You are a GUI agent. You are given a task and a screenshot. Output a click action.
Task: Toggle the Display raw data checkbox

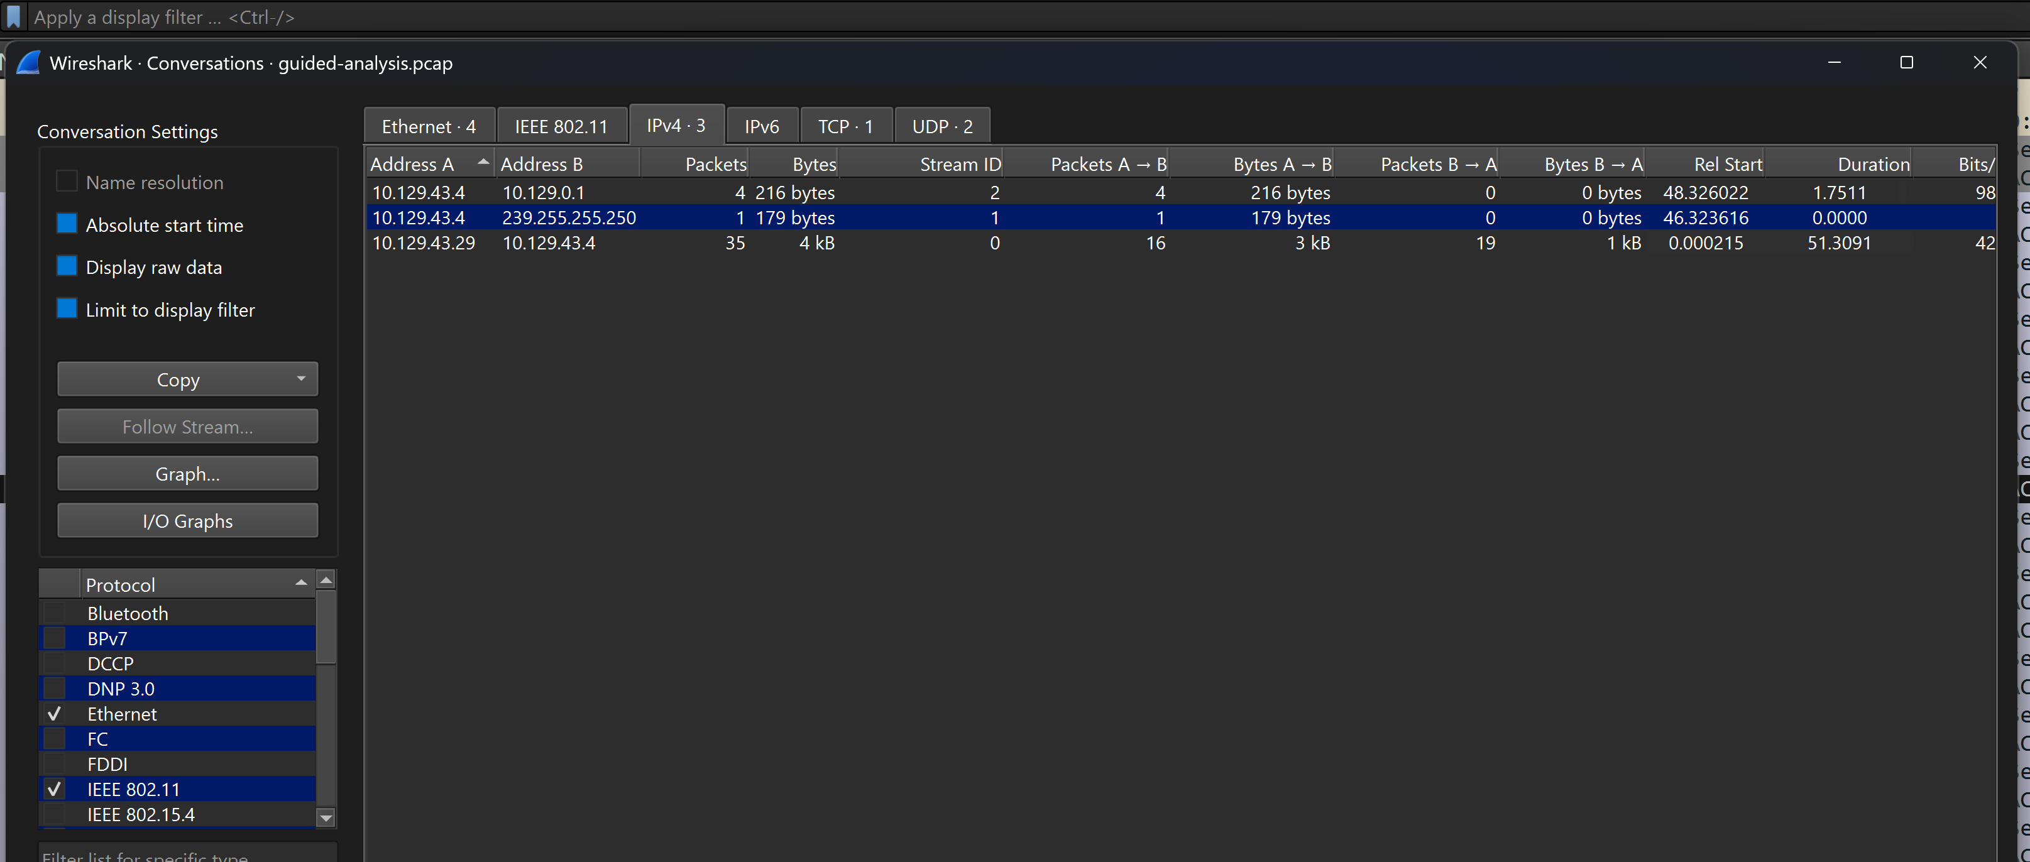coord(67,266)
